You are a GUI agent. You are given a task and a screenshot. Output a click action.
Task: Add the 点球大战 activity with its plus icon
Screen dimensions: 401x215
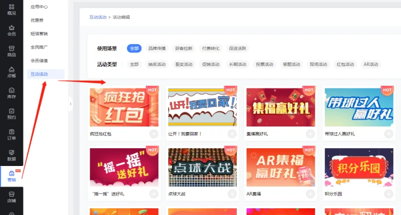click(232, 194)
